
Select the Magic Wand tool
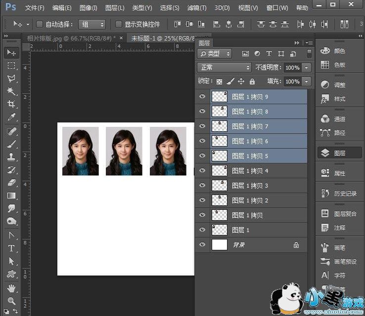click(11, 91)
